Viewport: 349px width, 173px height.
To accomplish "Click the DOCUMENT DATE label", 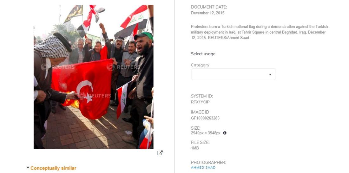I will 209,7.
